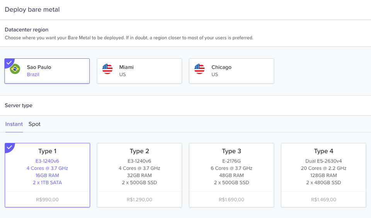Click the 20 Cores @ 2.2 GHz spec

[x=323, y=168]
